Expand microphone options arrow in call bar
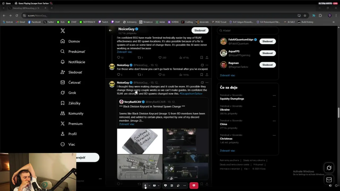 [x=149, y=186]
